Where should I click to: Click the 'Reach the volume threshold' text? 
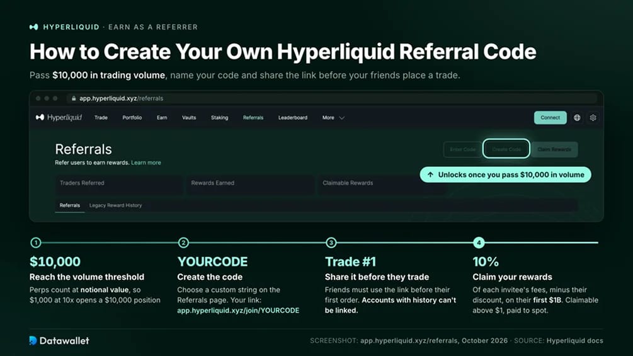pyautogui.click(x=87, y=277)
